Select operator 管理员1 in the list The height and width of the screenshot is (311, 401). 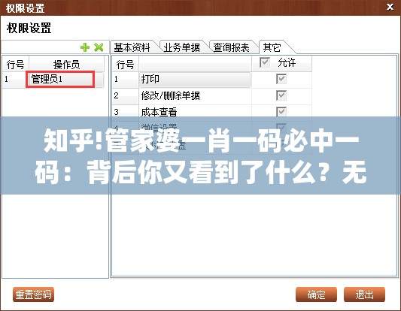click(60, 80)
